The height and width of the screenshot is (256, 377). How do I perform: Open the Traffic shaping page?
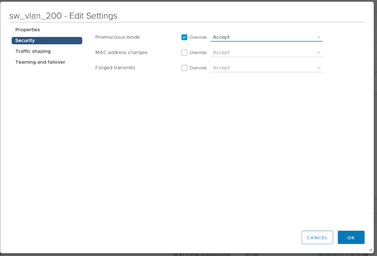tap(33, 51)
